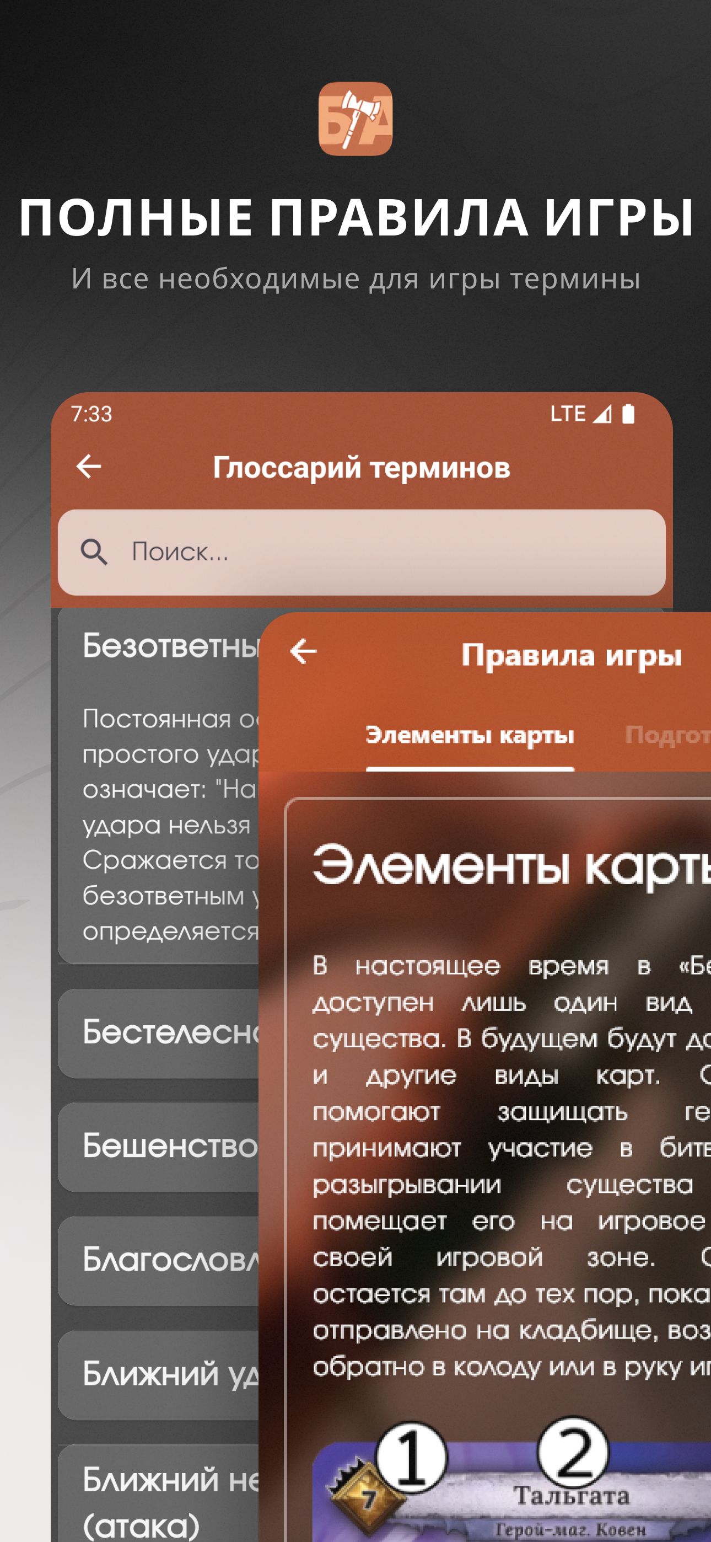Select the Глоссарий терминов title

click(362, 467)
